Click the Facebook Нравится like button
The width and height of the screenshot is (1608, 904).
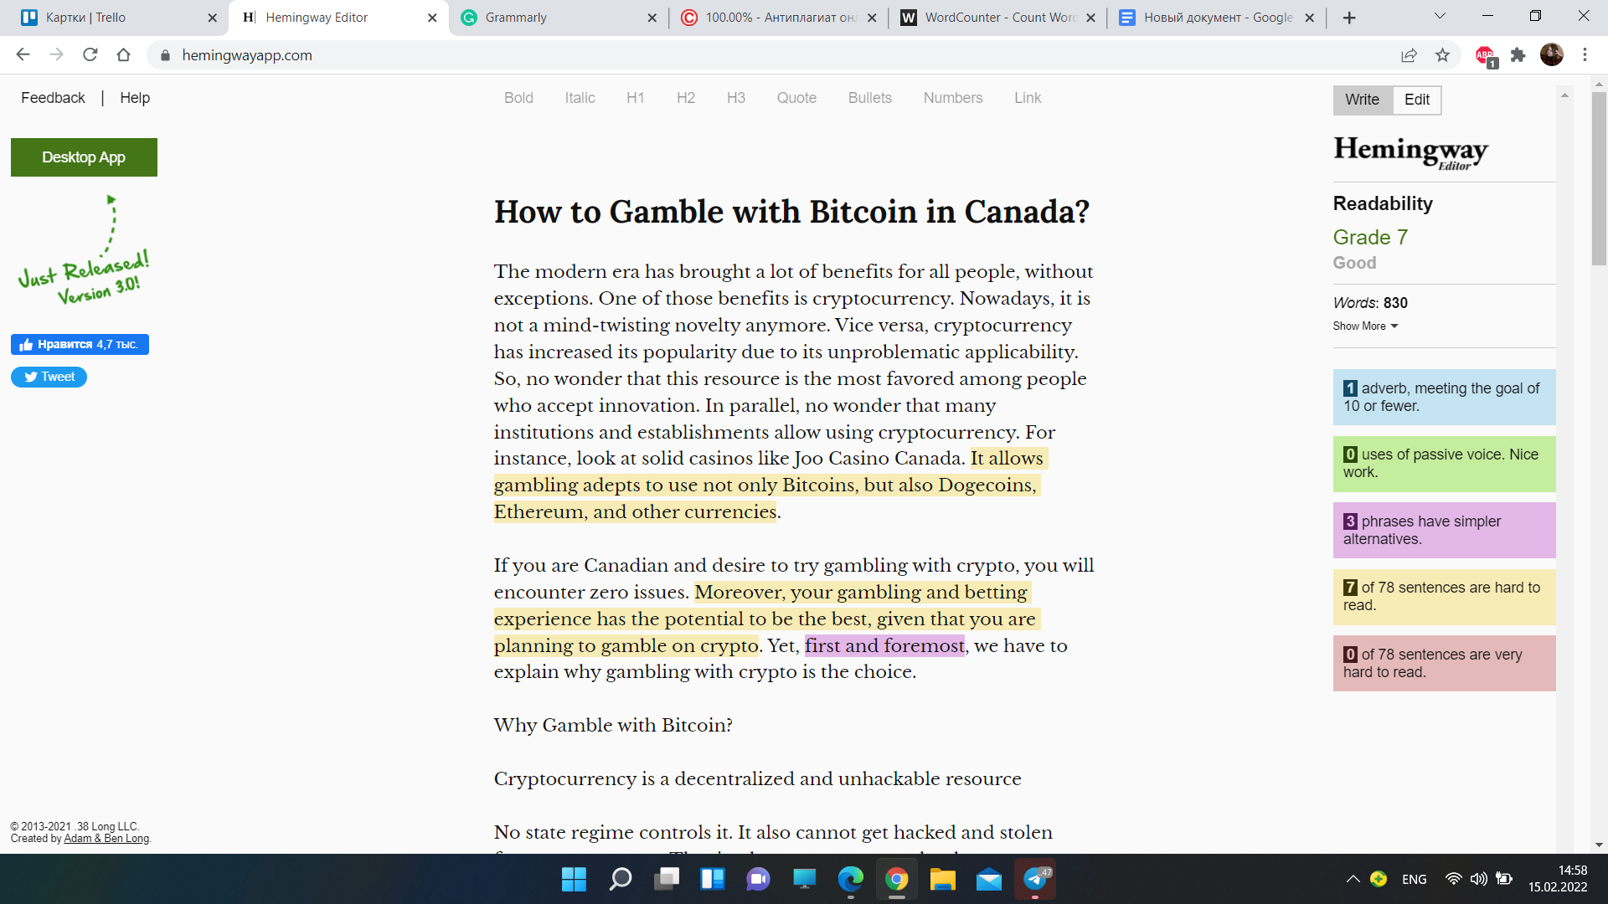[x=80, y=344]
